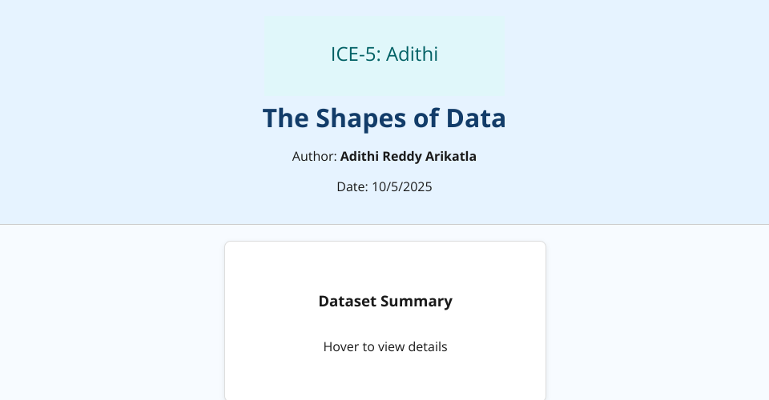Click the "Author:" label

[314, 156]
